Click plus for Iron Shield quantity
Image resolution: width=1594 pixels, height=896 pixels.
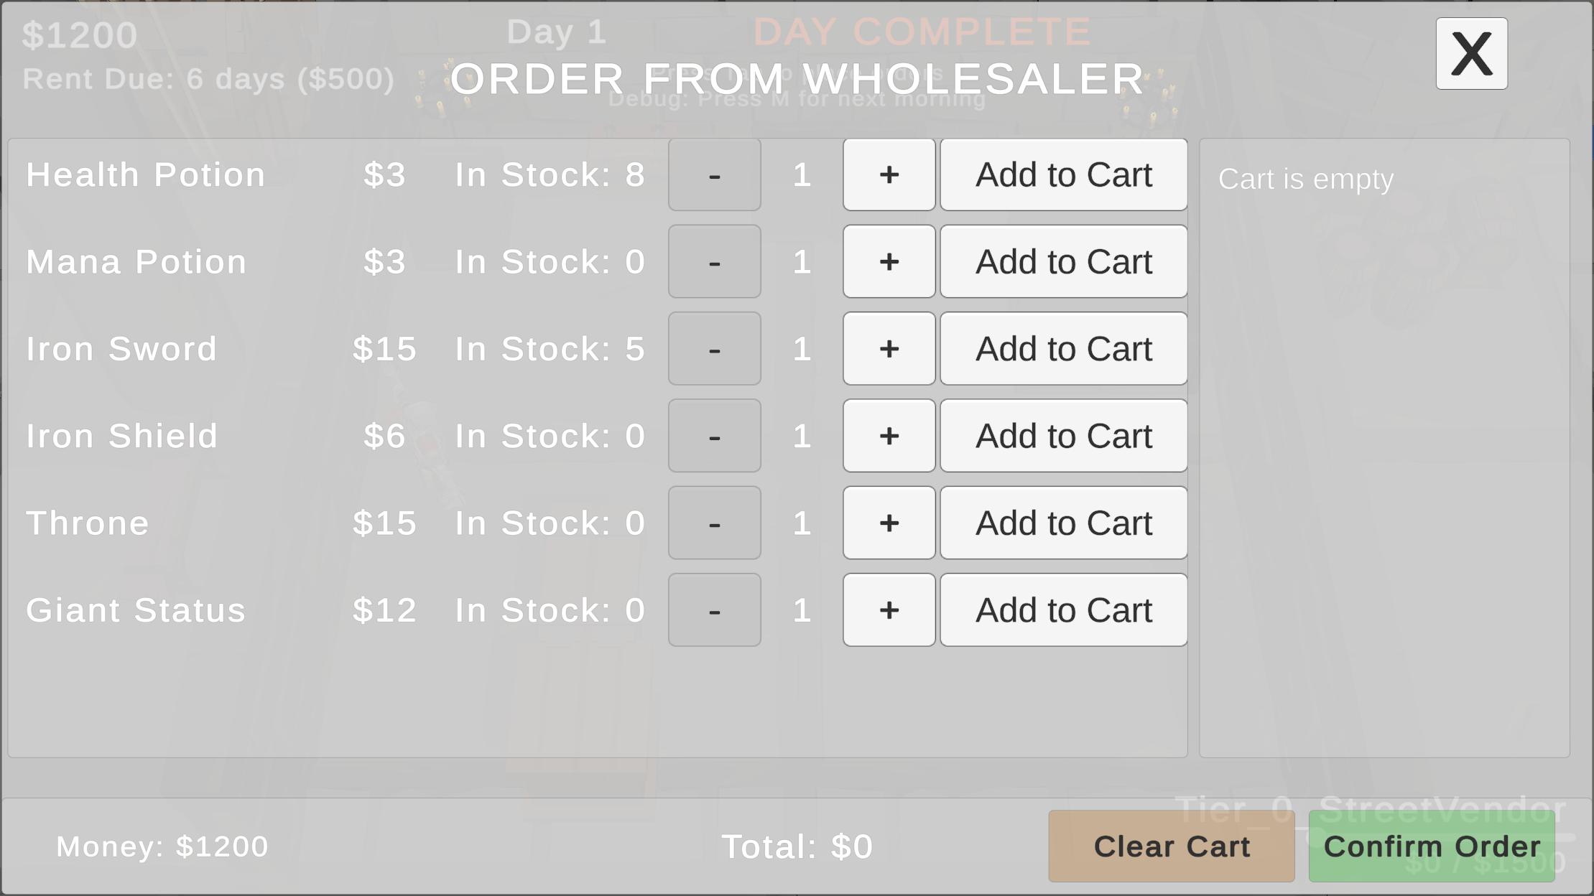[x=889, y=436]
